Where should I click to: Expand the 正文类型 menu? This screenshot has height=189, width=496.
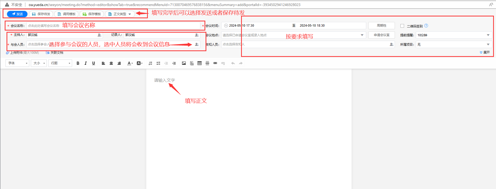[120, 14]
